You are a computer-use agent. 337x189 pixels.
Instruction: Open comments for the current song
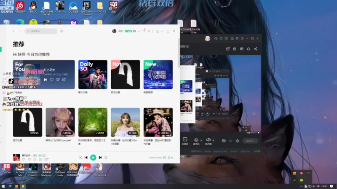(x=46, y=159)
